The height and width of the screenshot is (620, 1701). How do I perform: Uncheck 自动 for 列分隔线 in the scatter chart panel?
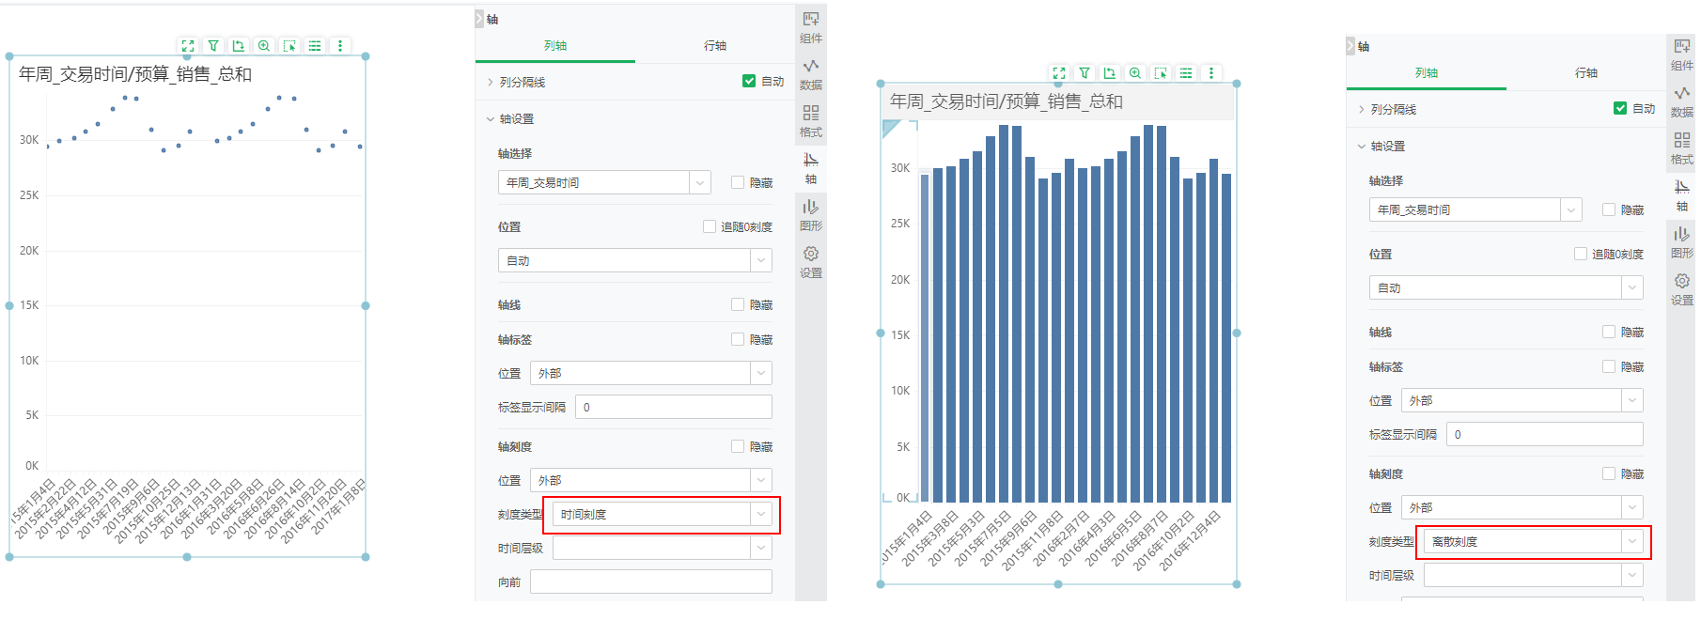[x=749, y=82]
